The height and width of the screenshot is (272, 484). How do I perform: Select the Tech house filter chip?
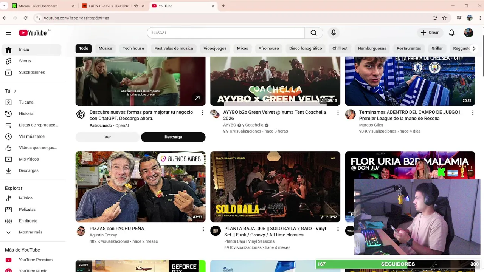pyautogui.click(x=133, y=48)
